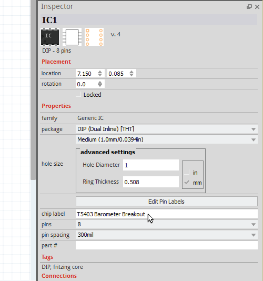The image size is (263, 281).
Task: Click the chip label text field
Action: (x=167, y=214)
